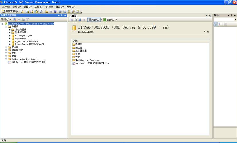Toggle auto-hide pin on Object Explorer panel
237x143 pixels.
pos(62,15)
